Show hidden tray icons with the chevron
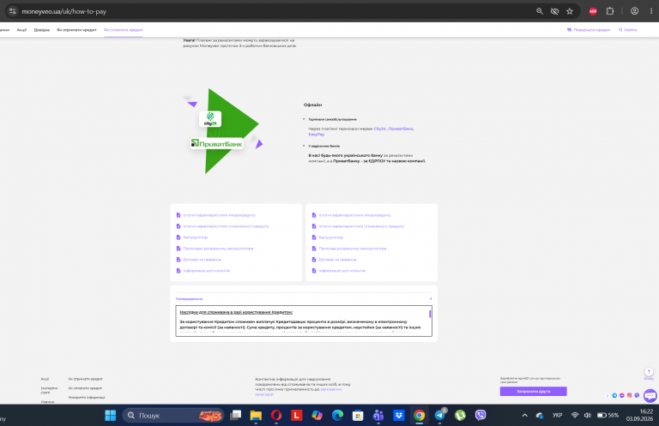659x426 pixels. click(524, 416)
